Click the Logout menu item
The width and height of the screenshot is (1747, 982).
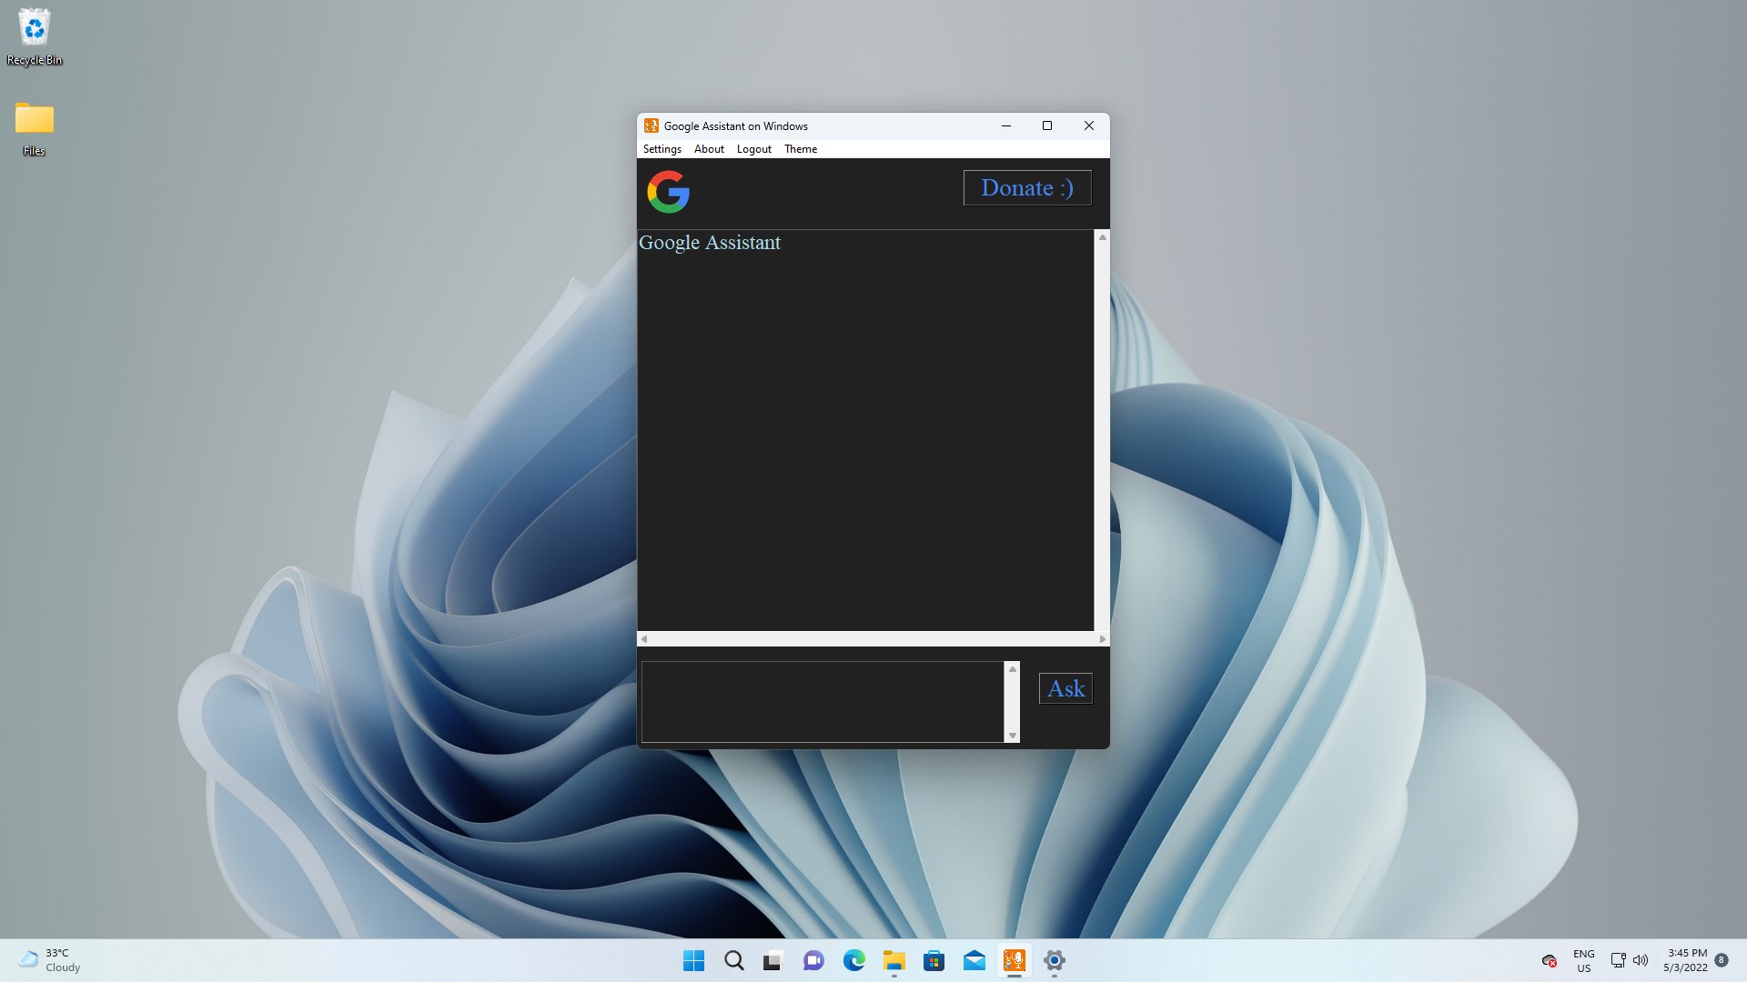753,149
